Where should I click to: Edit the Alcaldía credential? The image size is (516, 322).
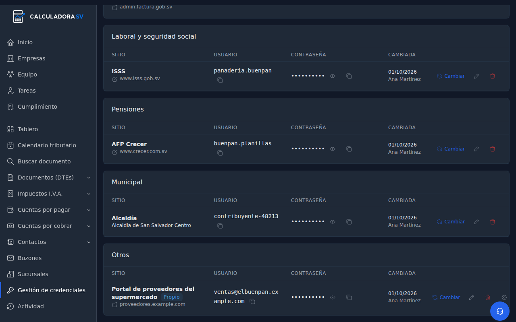[476, 222]
